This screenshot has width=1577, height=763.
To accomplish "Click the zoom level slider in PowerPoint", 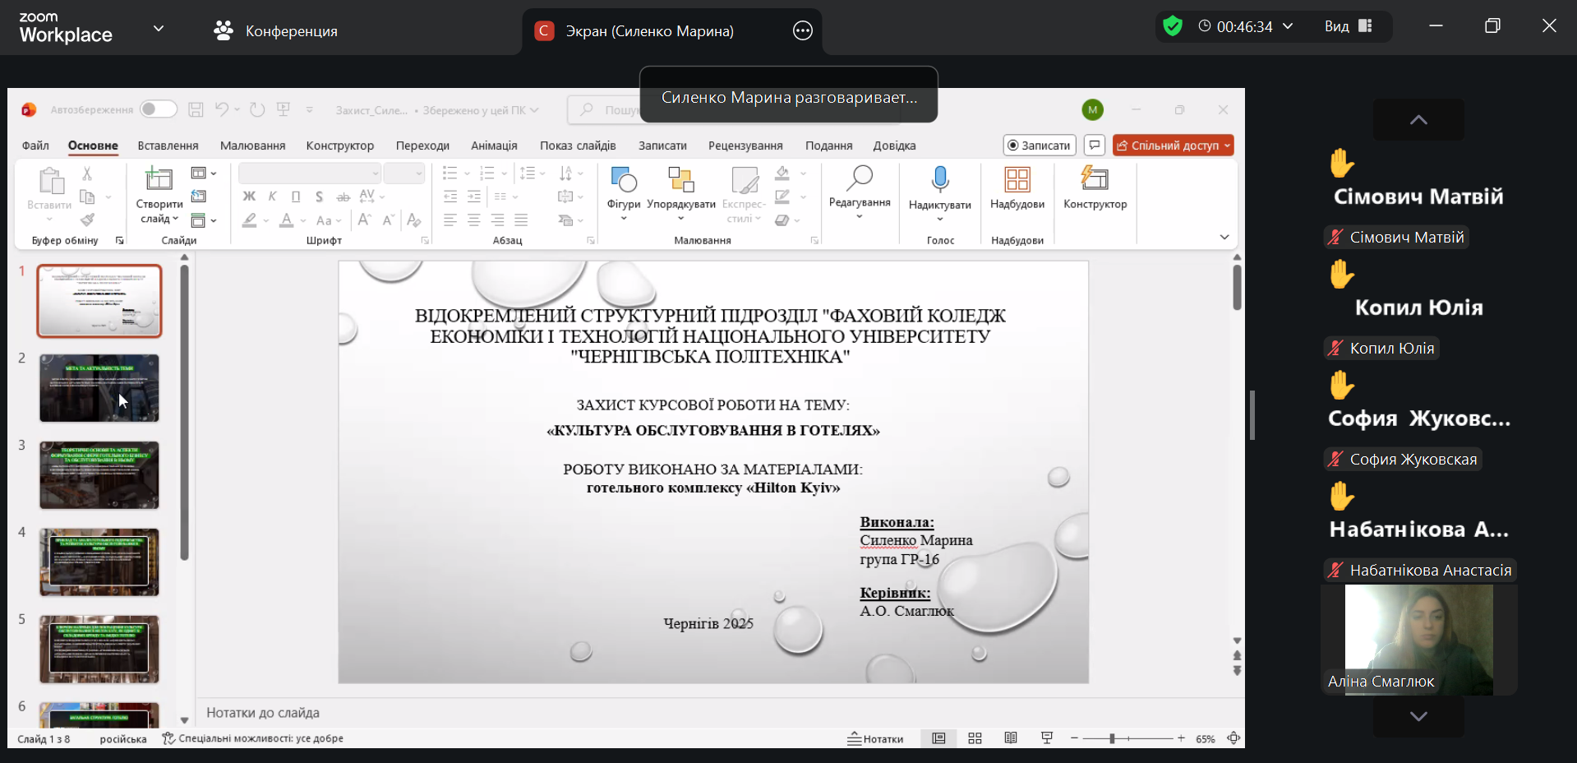I will coord(1112,738).
